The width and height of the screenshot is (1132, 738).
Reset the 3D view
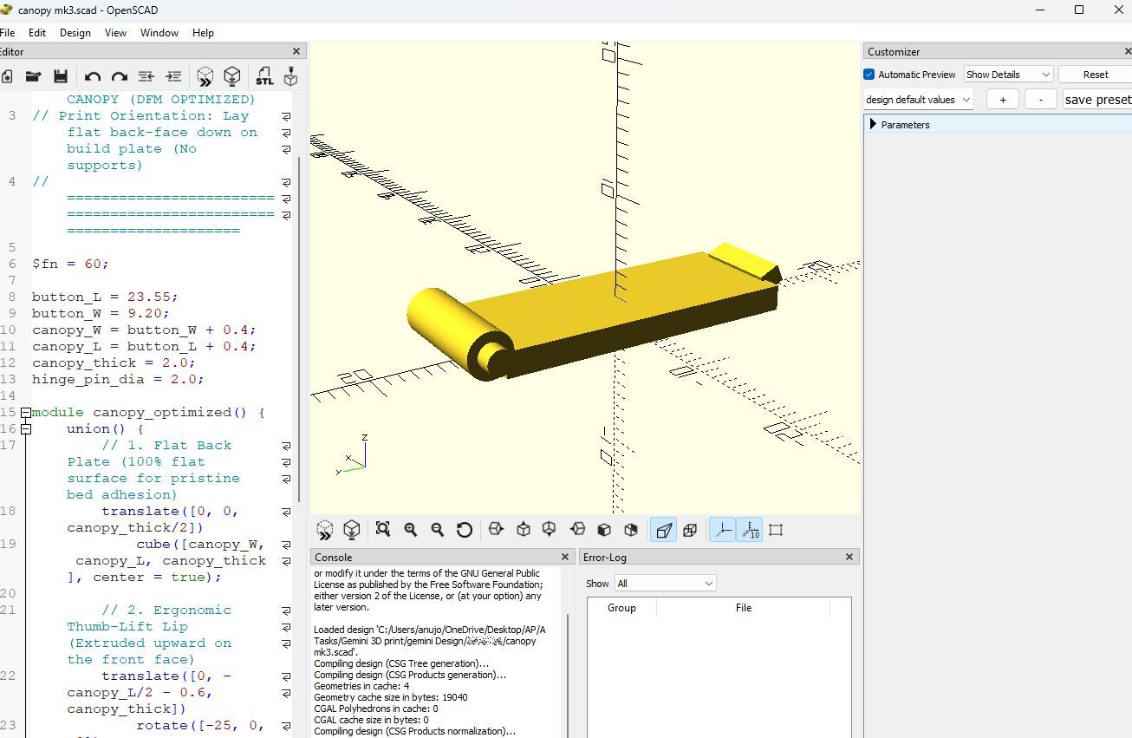tap(465, 530)
